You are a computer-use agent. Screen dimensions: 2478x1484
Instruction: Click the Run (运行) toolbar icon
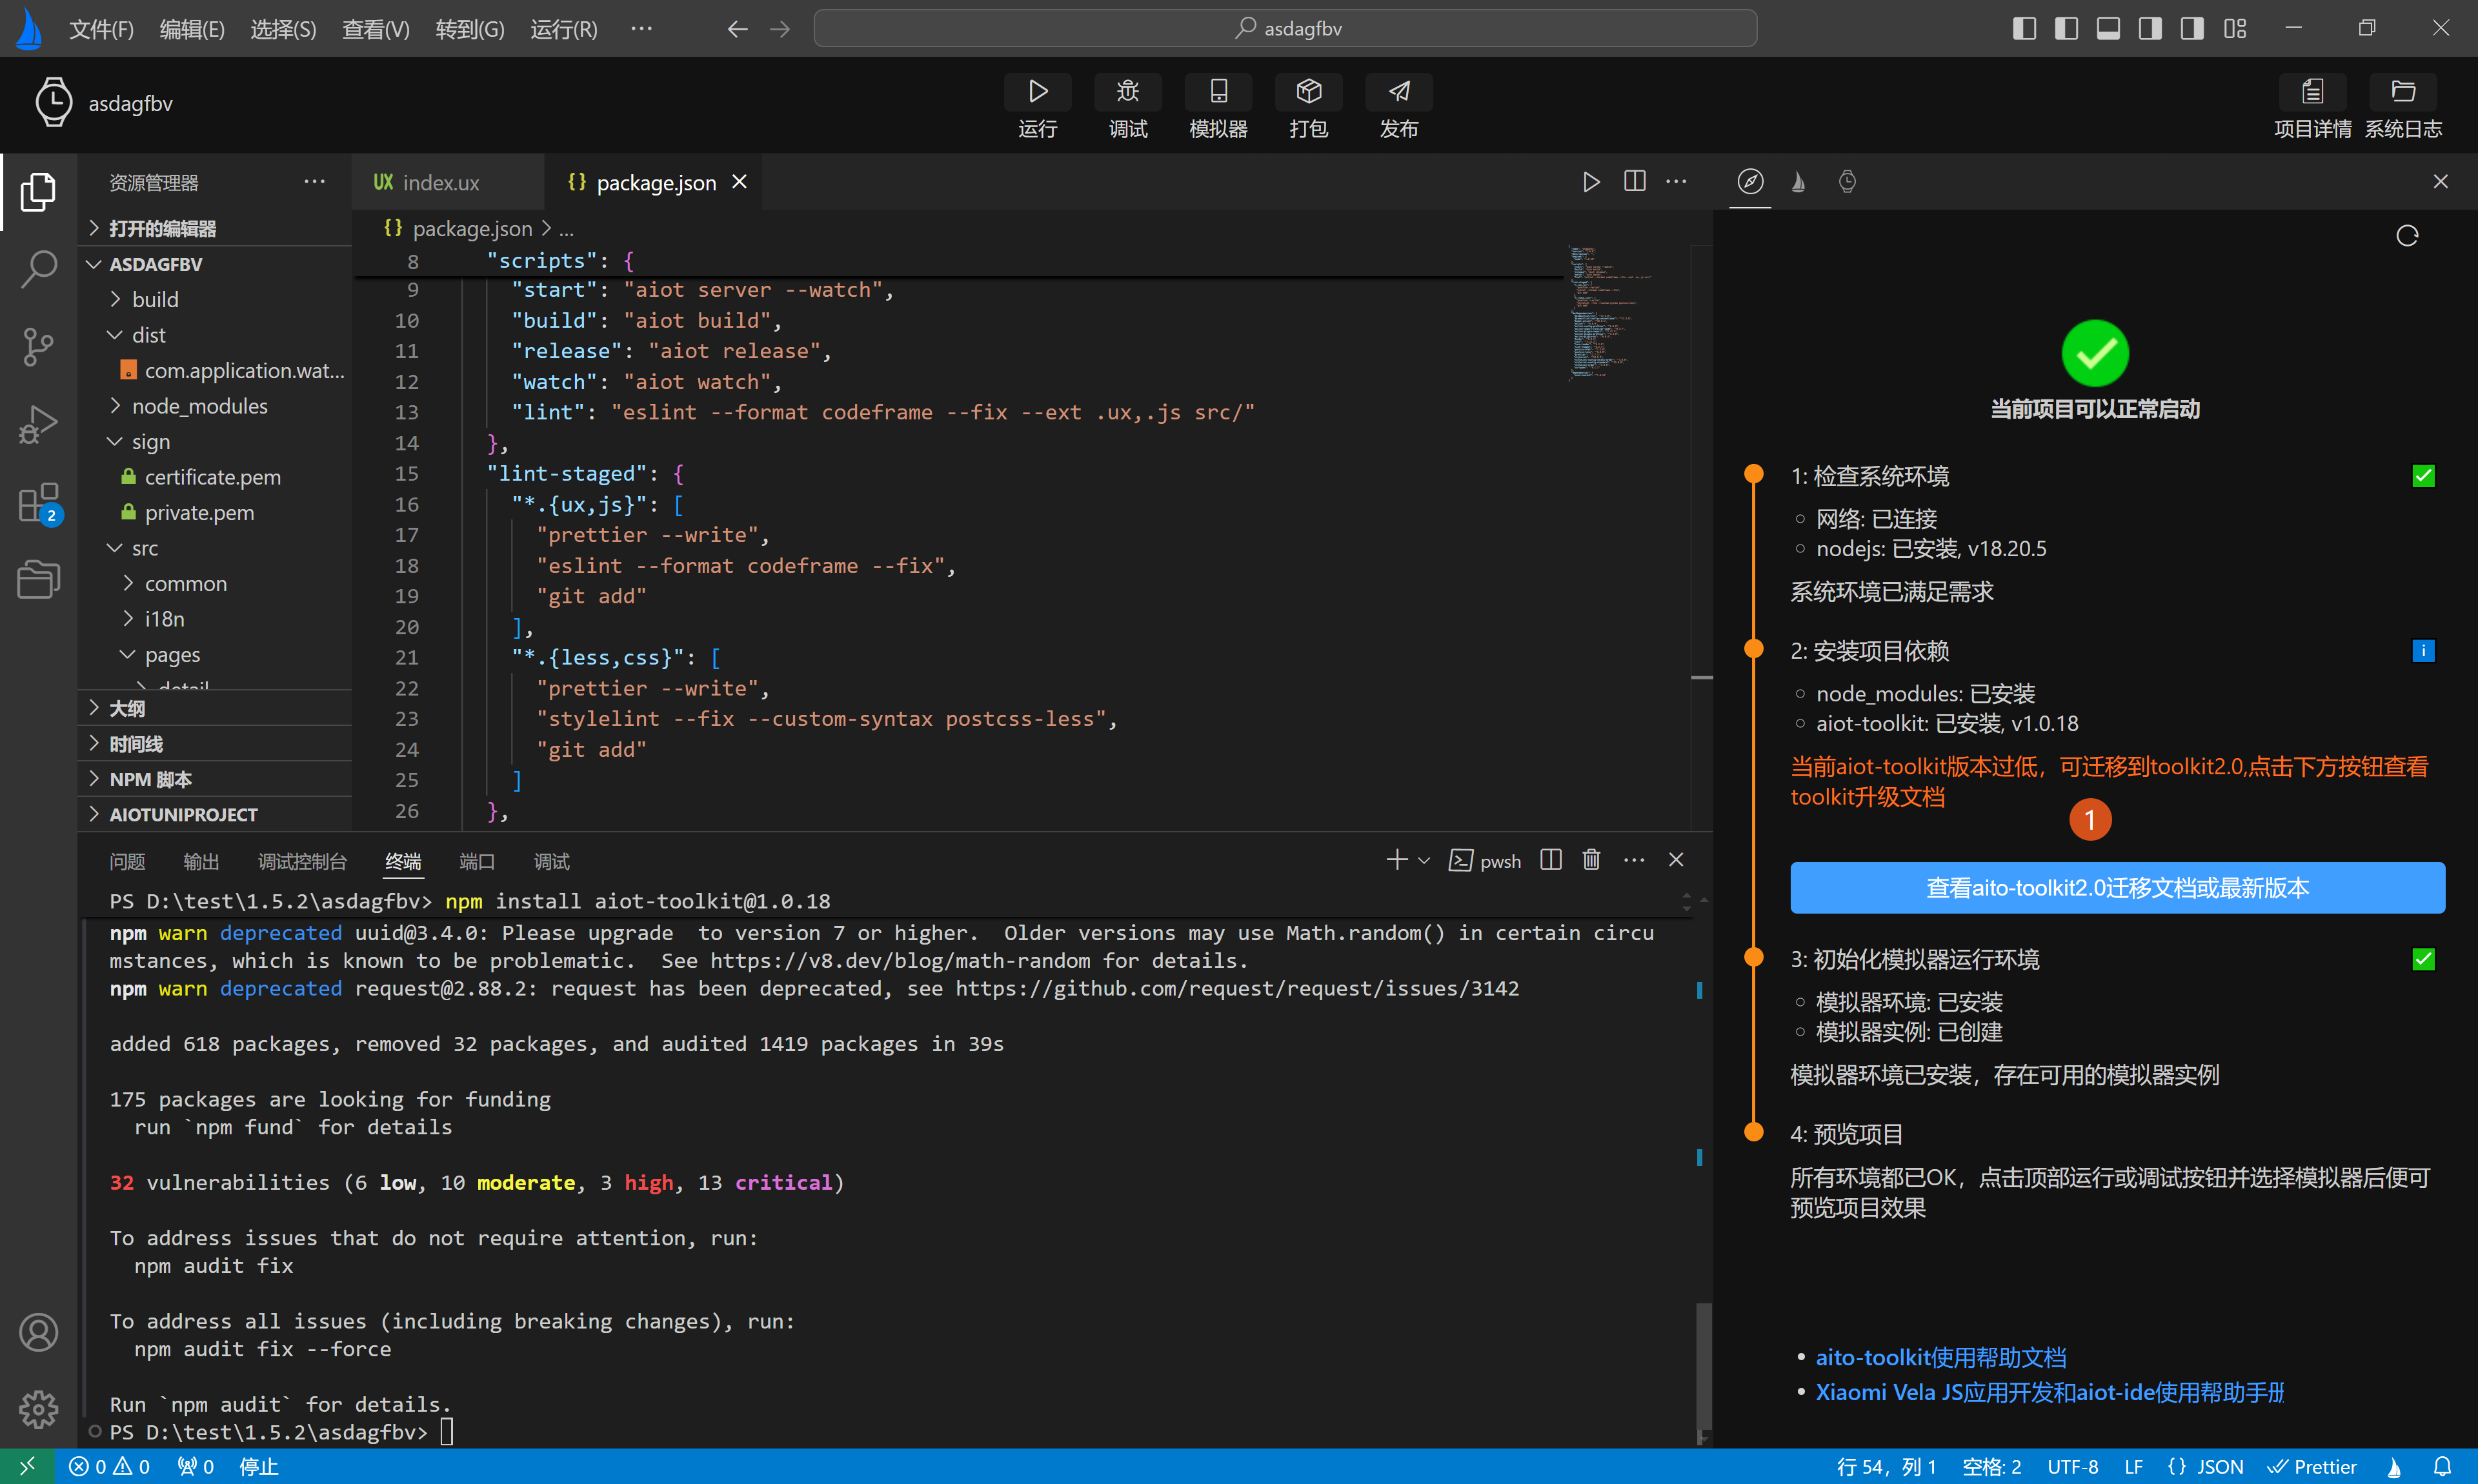point(1038,91)
